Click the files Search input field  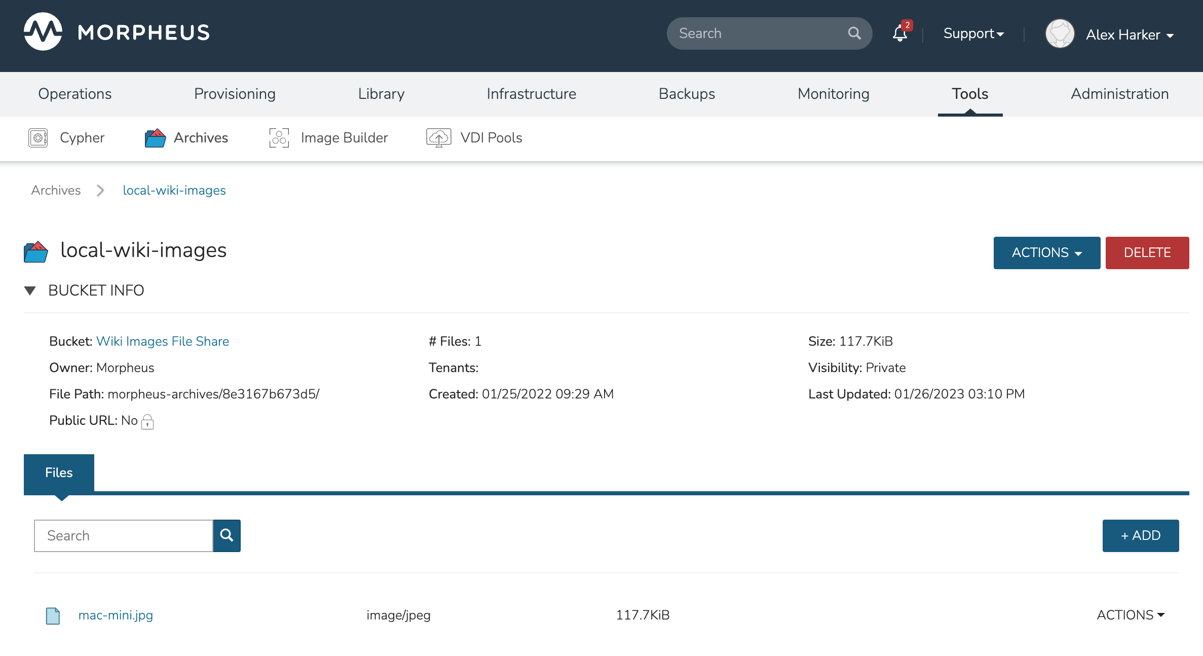(x=123, y=535)
